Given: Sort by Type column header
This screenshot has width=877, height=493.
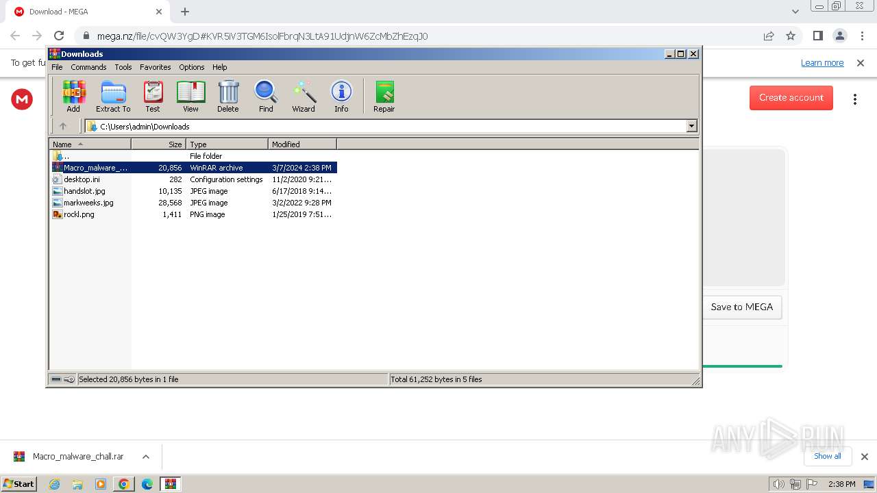Looking at the screenshot, I should (227, 144).
